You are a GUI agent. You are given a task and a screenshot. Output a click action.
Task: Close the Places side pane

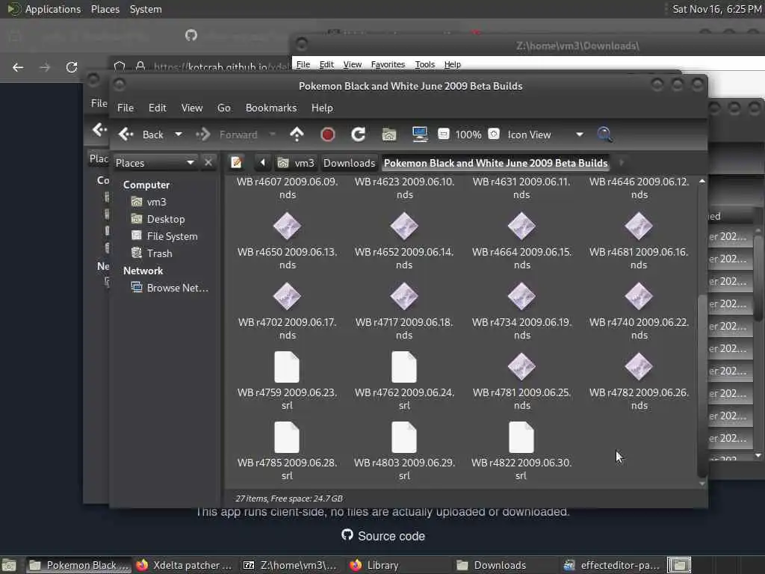pos(208,162)
